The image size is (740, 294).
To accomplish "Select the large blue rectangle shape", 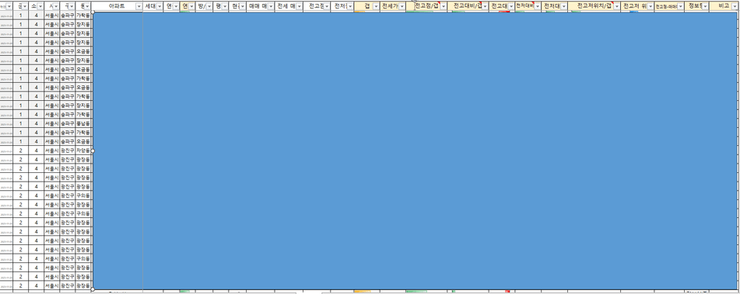I will 416,150.
